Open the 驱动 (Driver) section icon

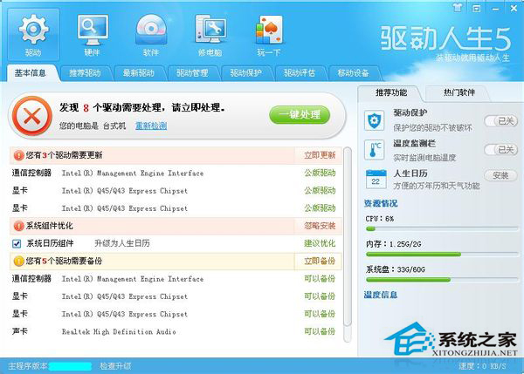click(x=32, y=31)
